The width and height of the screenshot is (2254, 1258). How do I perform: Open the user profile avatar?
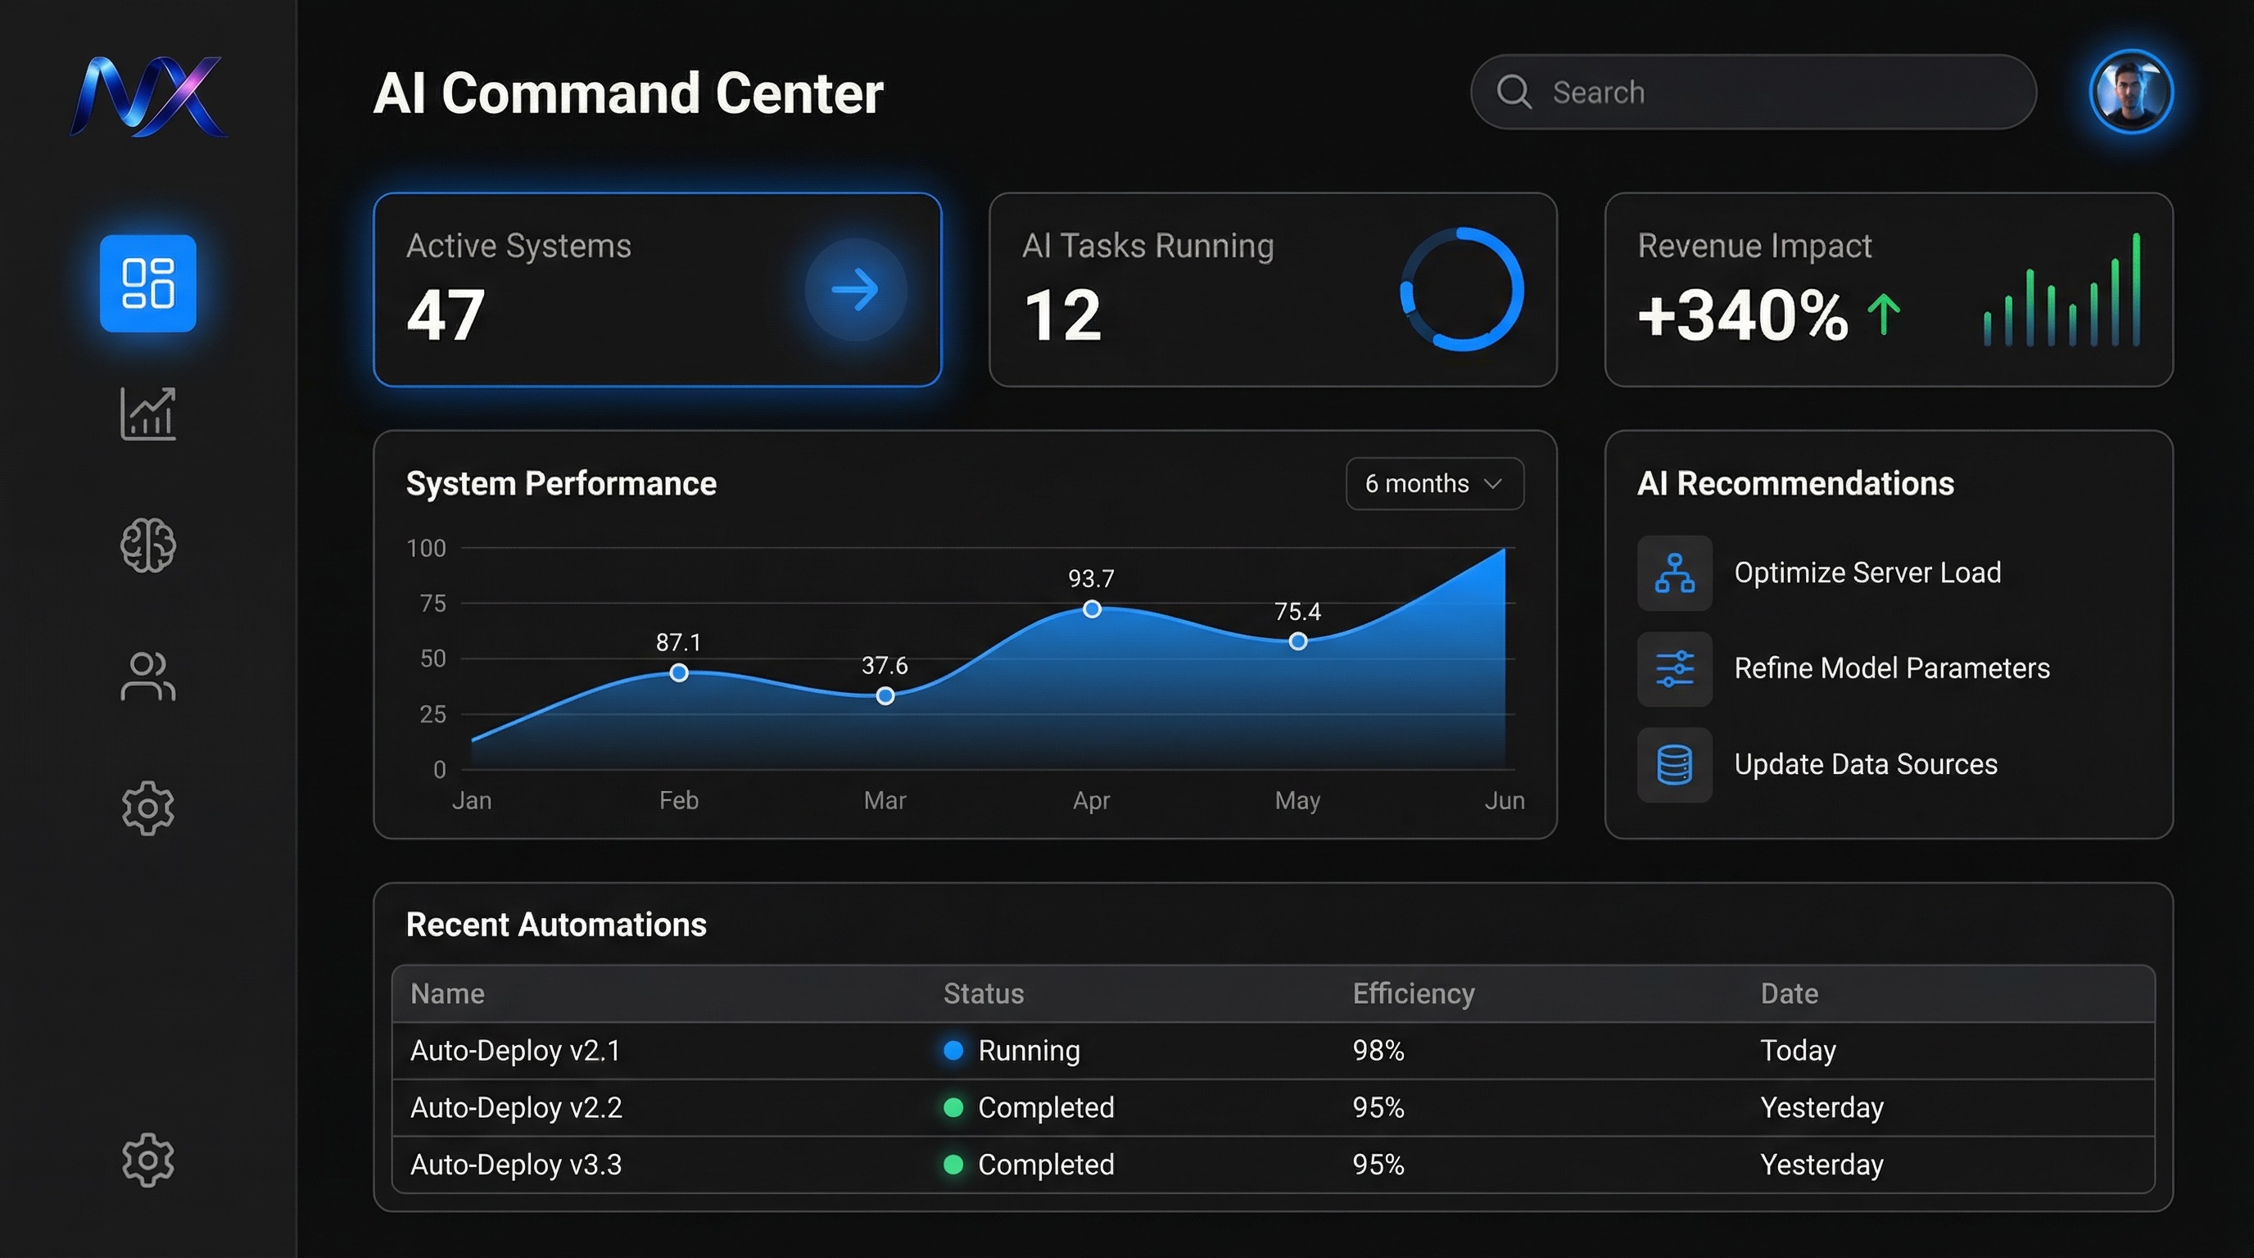click(2130, 92)
